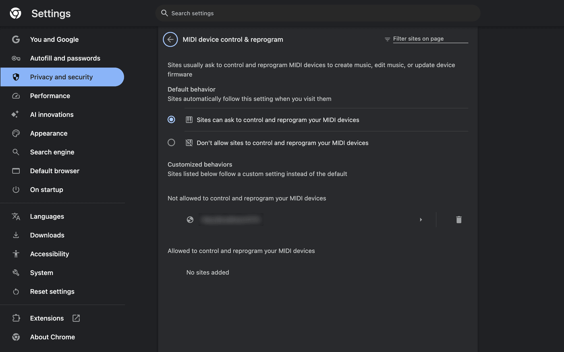Image resolution: width=564 pixels, height=352 pixels.
Task: Click 'Sites can ask to control' label text
Action: 278,120
